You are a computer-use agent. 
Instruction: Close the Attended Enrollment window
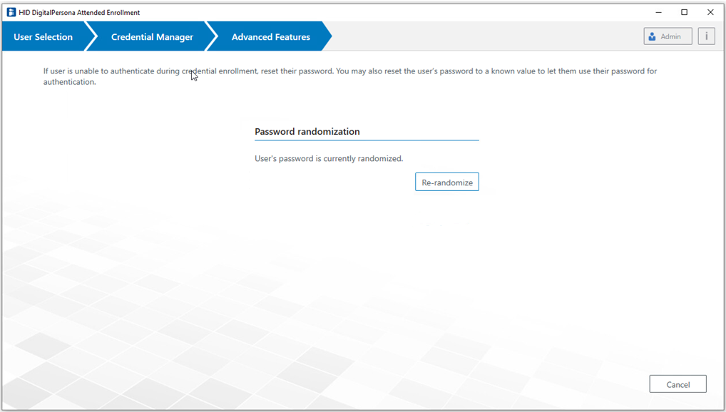point(710,12)
